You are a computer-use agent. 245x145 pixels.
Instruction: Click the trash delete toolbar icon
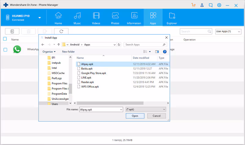[x=29, y=31]
